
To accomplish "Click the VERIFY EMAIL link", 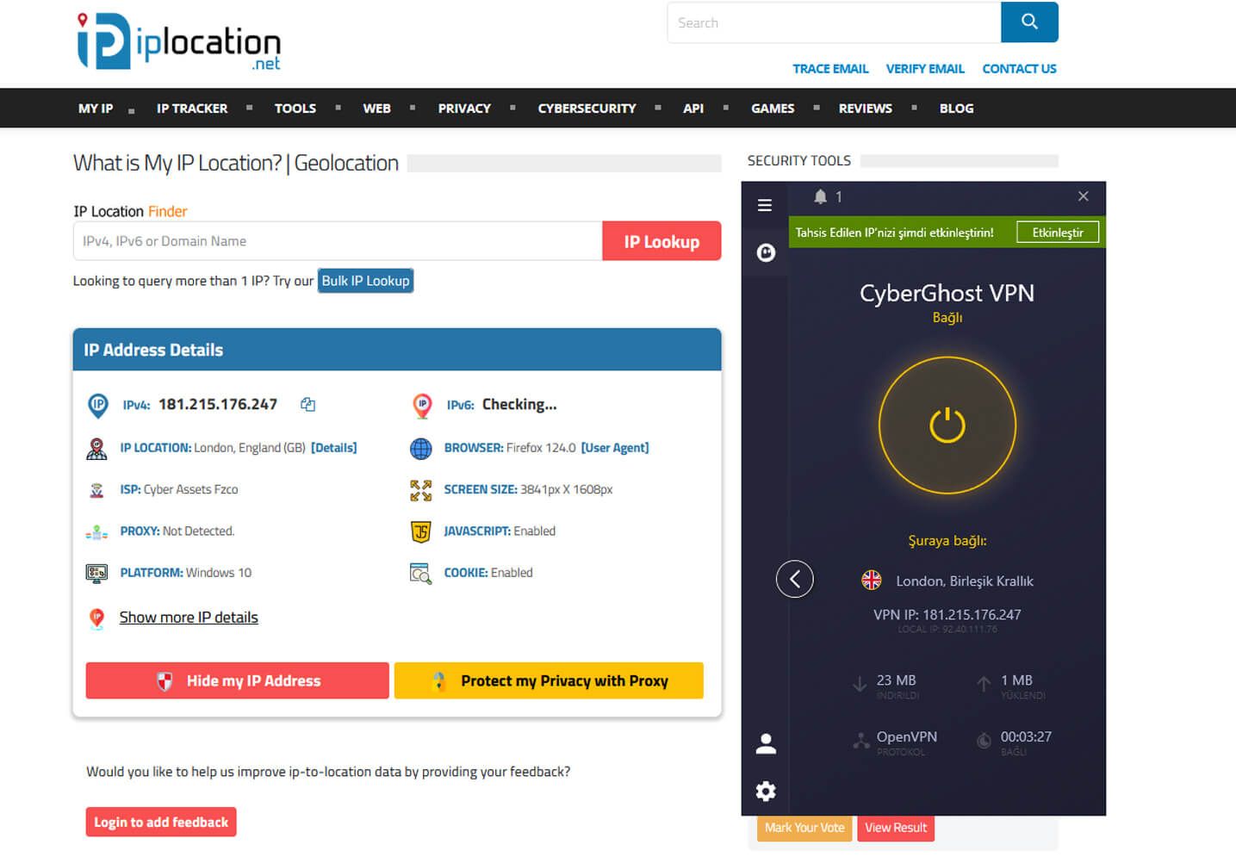I will tap(925, 69).
